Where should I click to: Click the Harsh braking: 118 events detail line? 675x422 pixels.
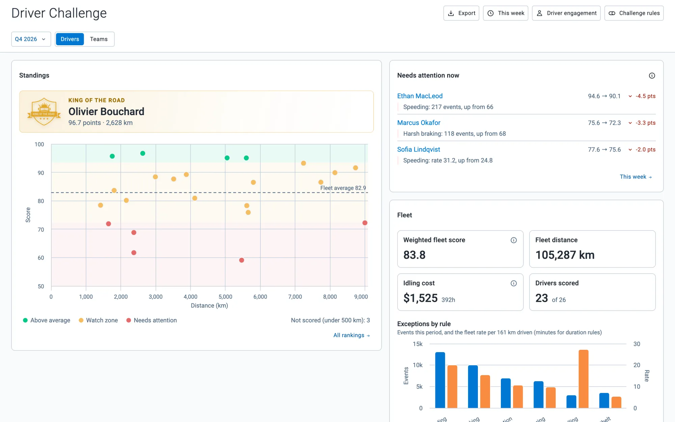(455, 134)
